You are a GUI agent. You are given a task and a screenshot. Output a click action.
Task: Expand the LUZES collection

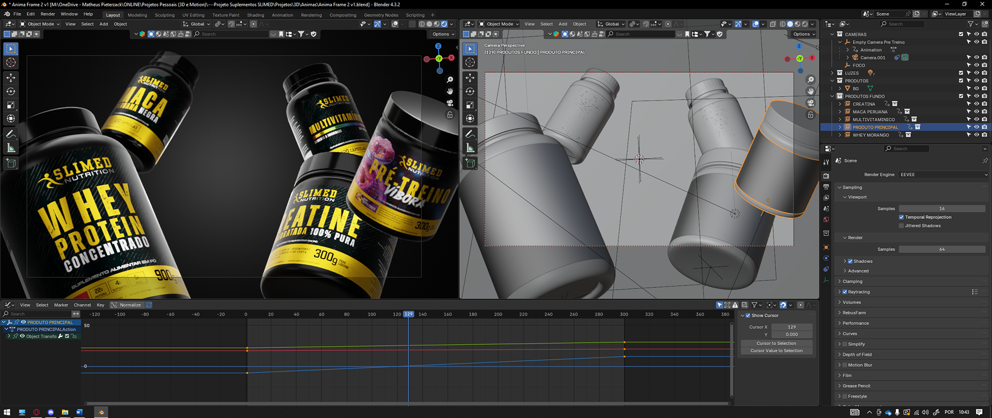point(832,73)
